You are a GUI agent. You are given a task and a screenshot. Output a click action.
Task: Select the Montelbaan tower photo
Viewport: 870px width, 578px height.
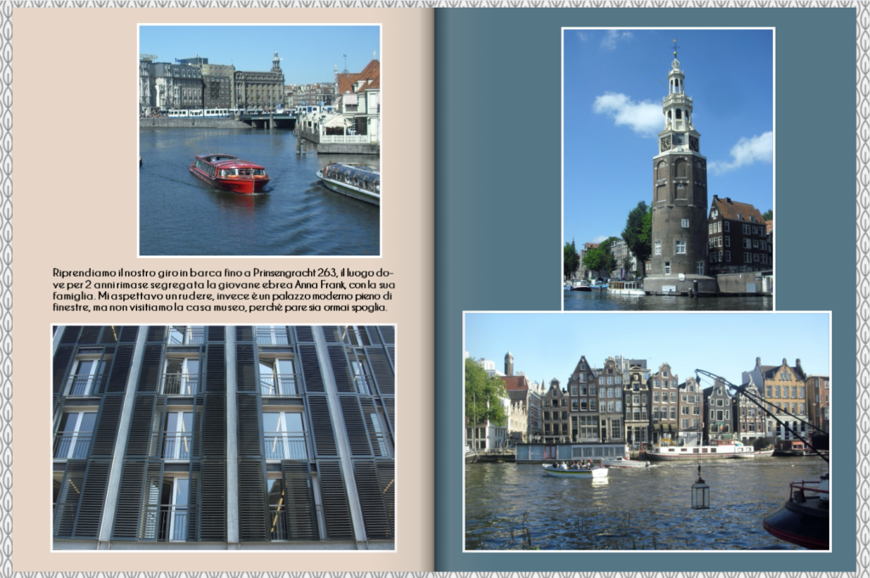tap(668, 169)
